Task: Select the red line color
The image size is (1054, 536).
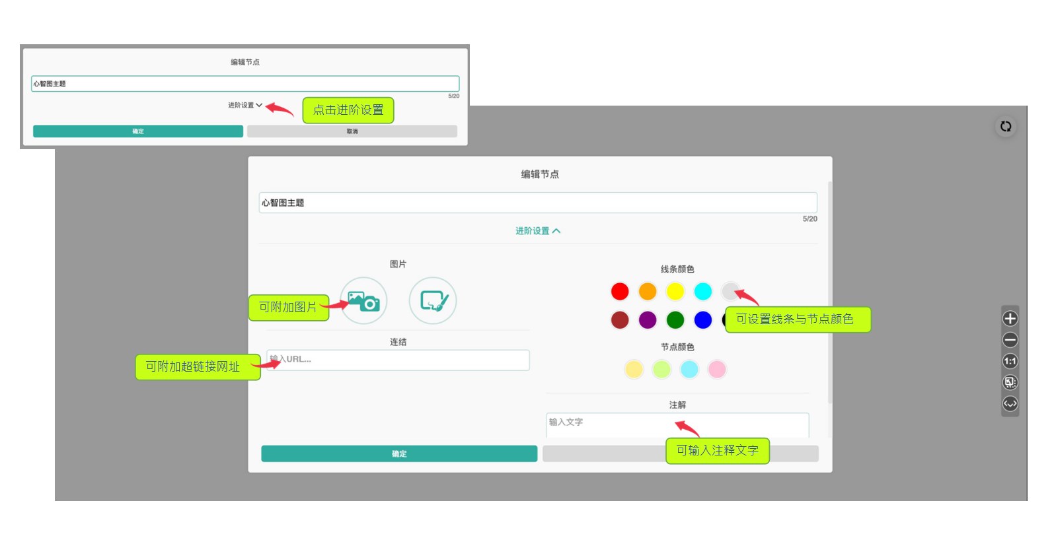Action: point(620,291)
